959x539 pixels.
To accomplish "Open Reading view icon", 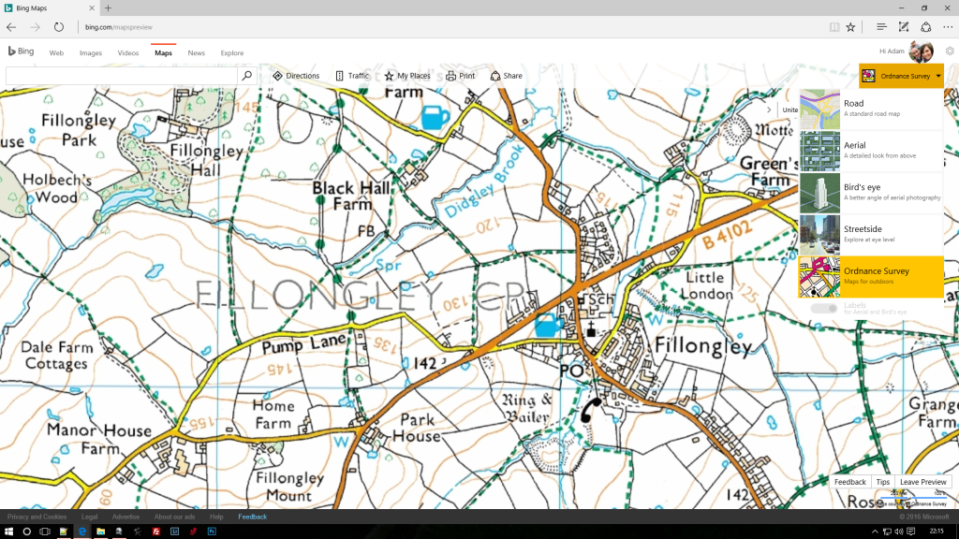I will tap(834, 27).
